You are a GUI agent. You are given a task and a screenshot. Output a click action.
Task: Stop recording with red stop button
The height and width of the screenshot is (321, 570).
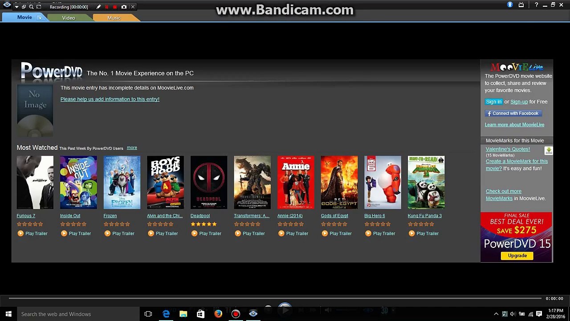tap(115, 7)
